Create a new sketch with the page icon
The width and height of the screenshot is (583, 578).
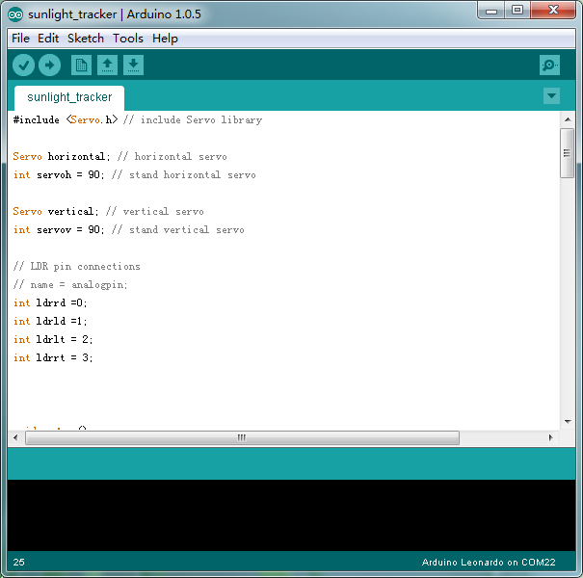click(x=81, y=66)
